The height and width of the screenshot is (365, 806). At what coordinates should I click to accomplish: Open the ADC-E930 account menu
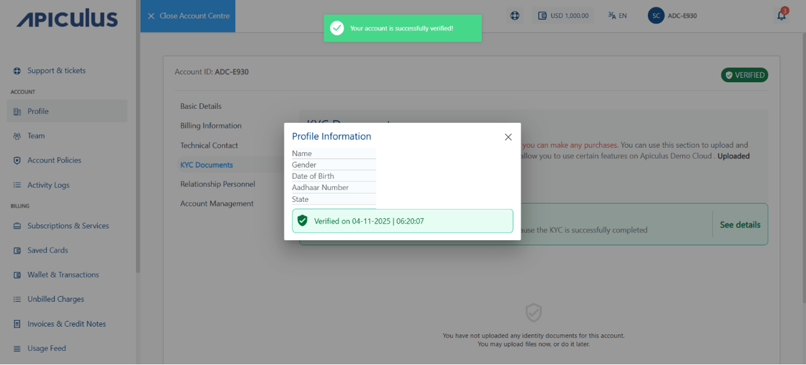point(682,16)
